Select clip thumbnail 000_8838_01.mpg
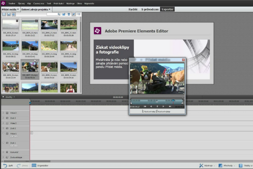 pos(11,25)
